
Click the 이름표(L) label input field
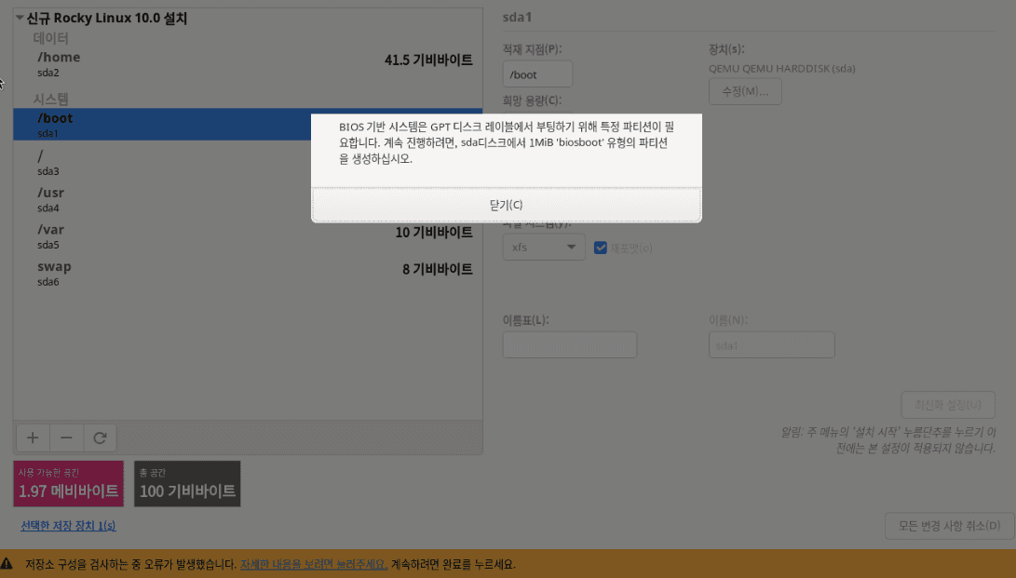click(x=569, y=345)
